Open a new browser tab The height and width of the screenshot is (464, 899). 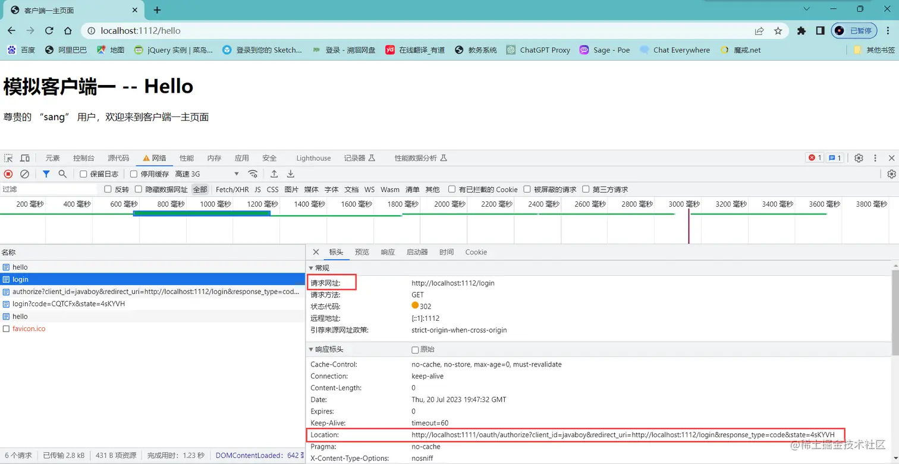click(157, 10)
